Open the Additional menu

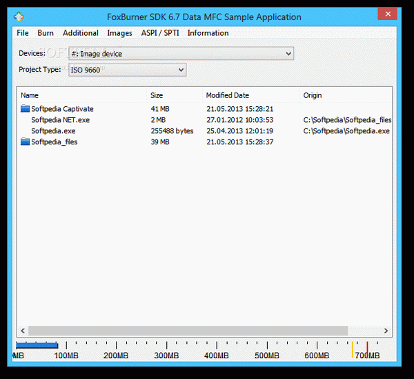[x=81, y=33]
